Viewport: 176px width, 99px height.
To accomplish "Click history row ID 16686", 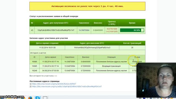I will [x=34, y=62].
